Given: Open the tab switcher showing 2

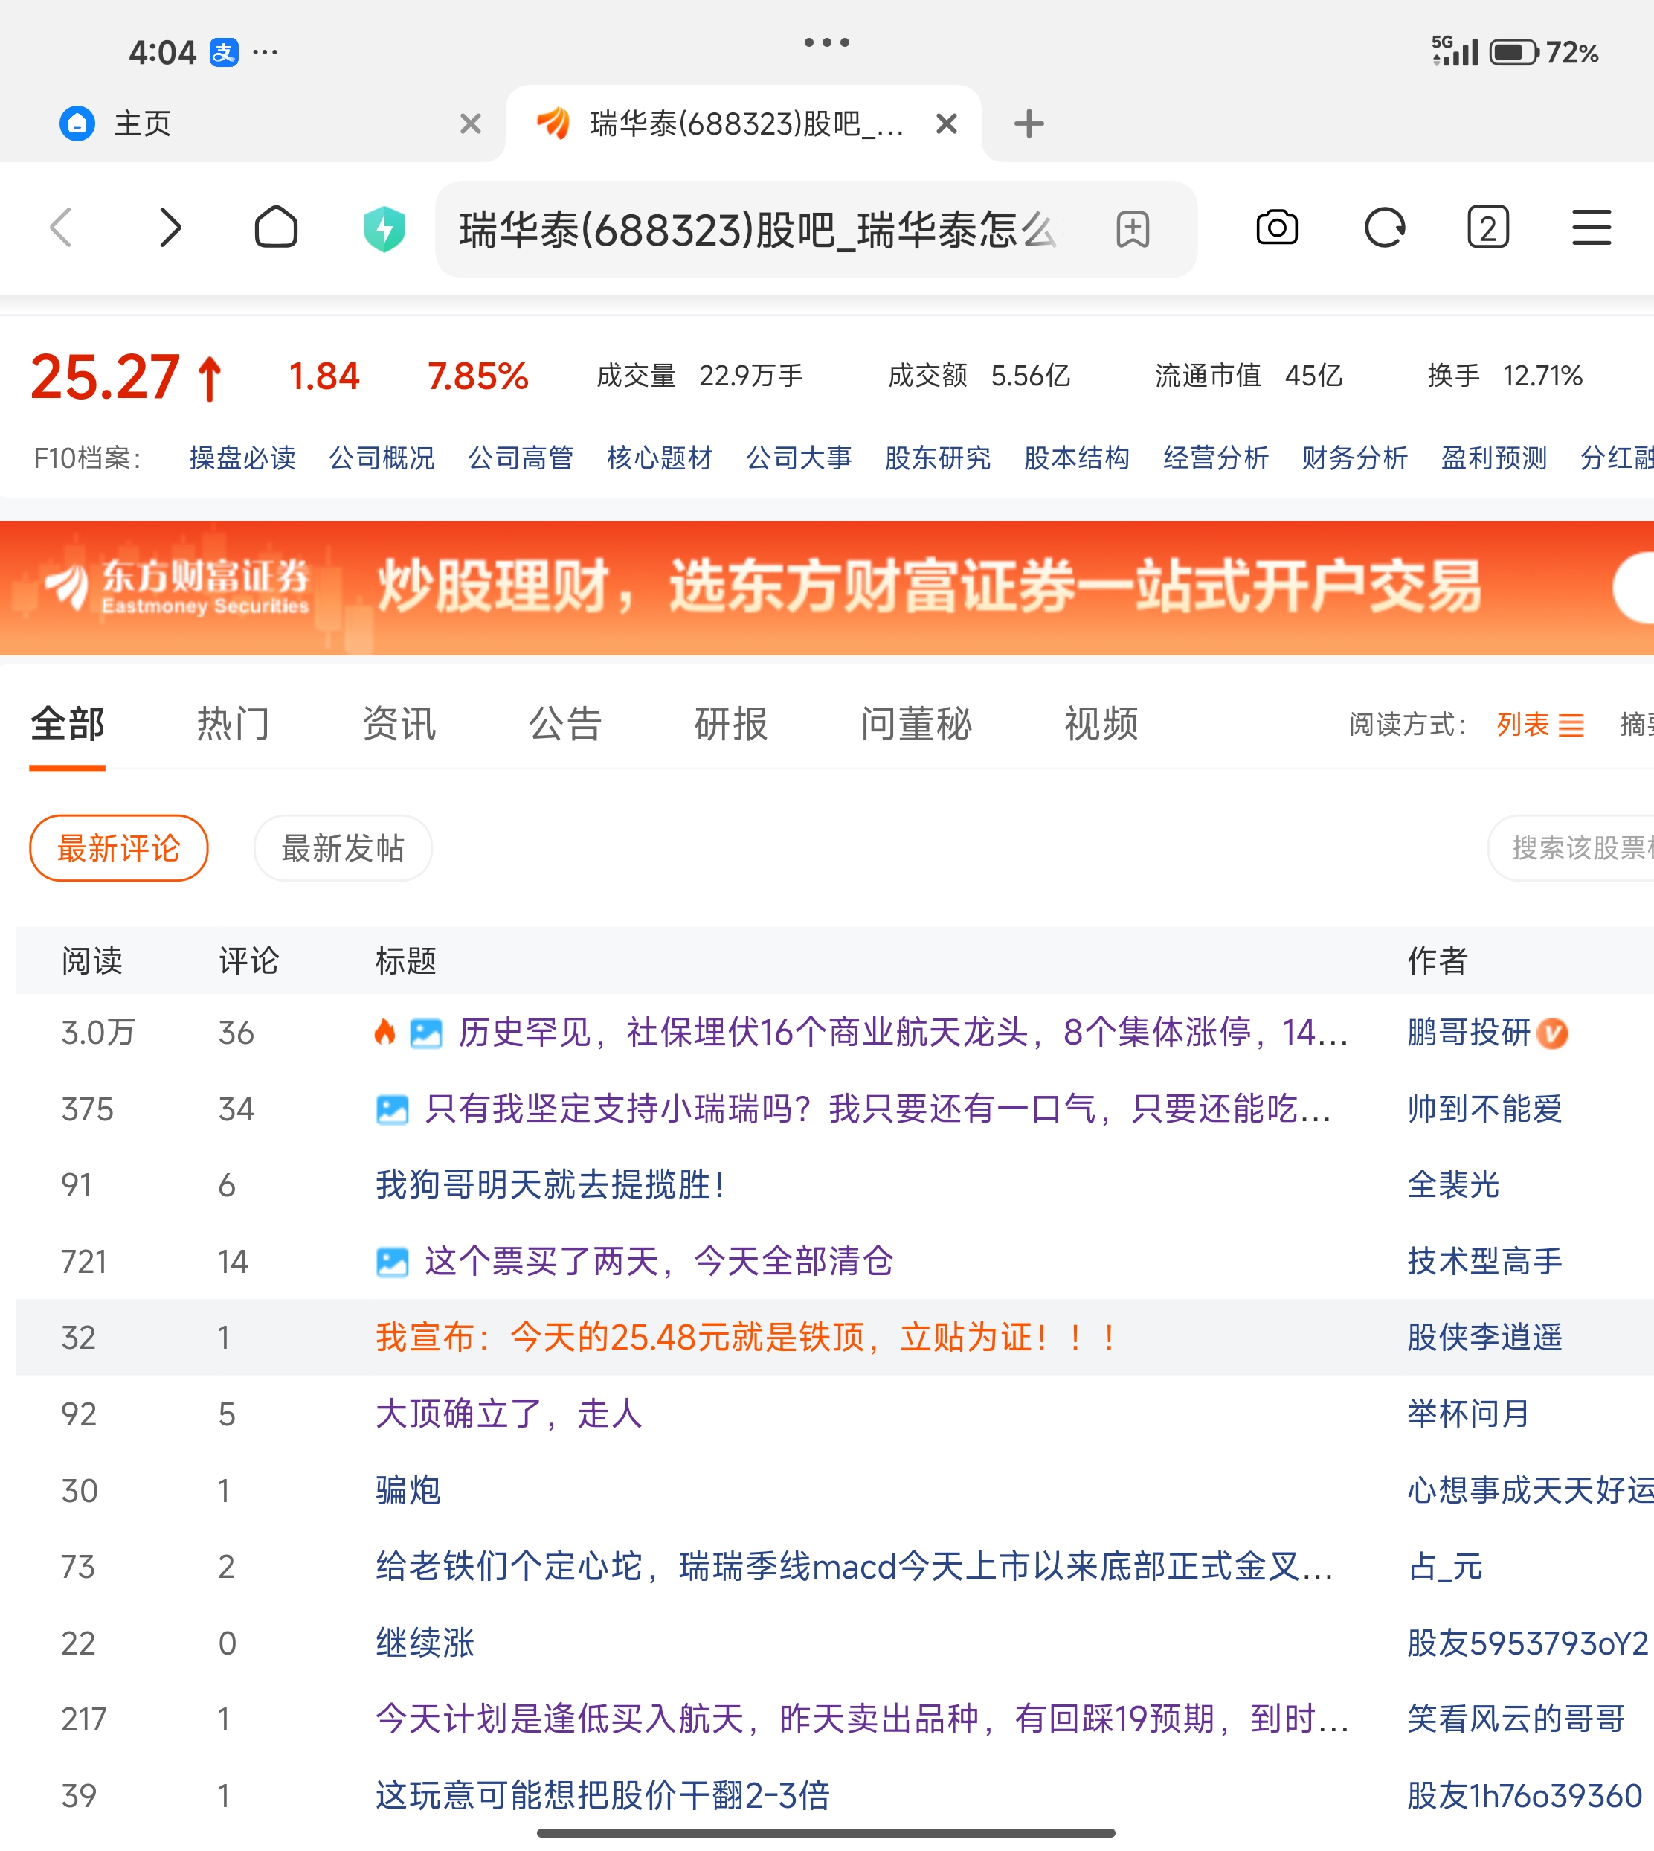Looking at the screenshot, I should tap(1487, 228).
